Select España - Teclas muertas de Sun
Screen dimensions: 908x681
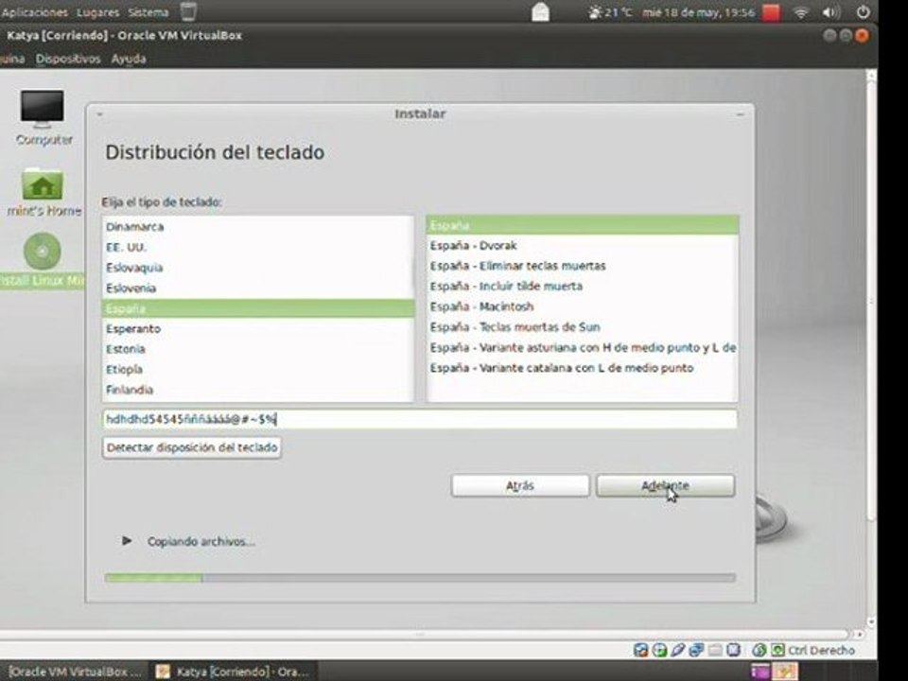tap(583, 326)
